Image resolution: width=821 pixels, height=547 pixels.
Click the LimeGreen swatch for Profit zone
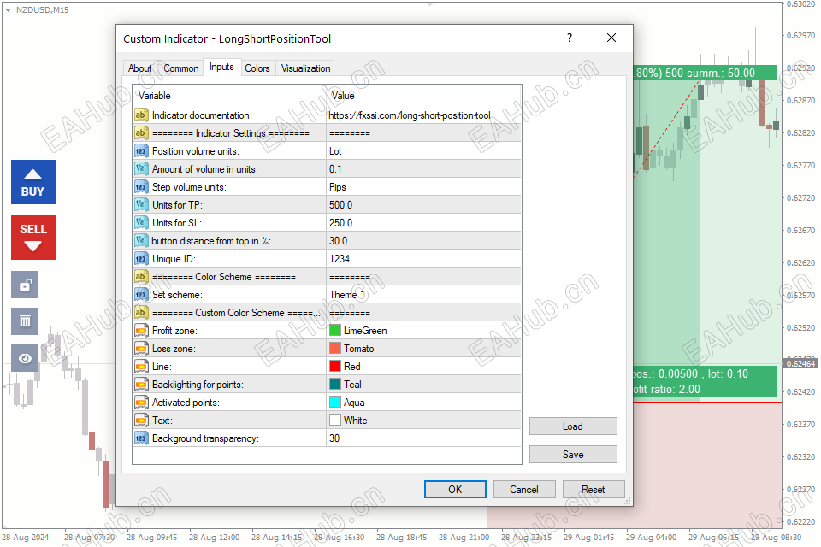335,330
